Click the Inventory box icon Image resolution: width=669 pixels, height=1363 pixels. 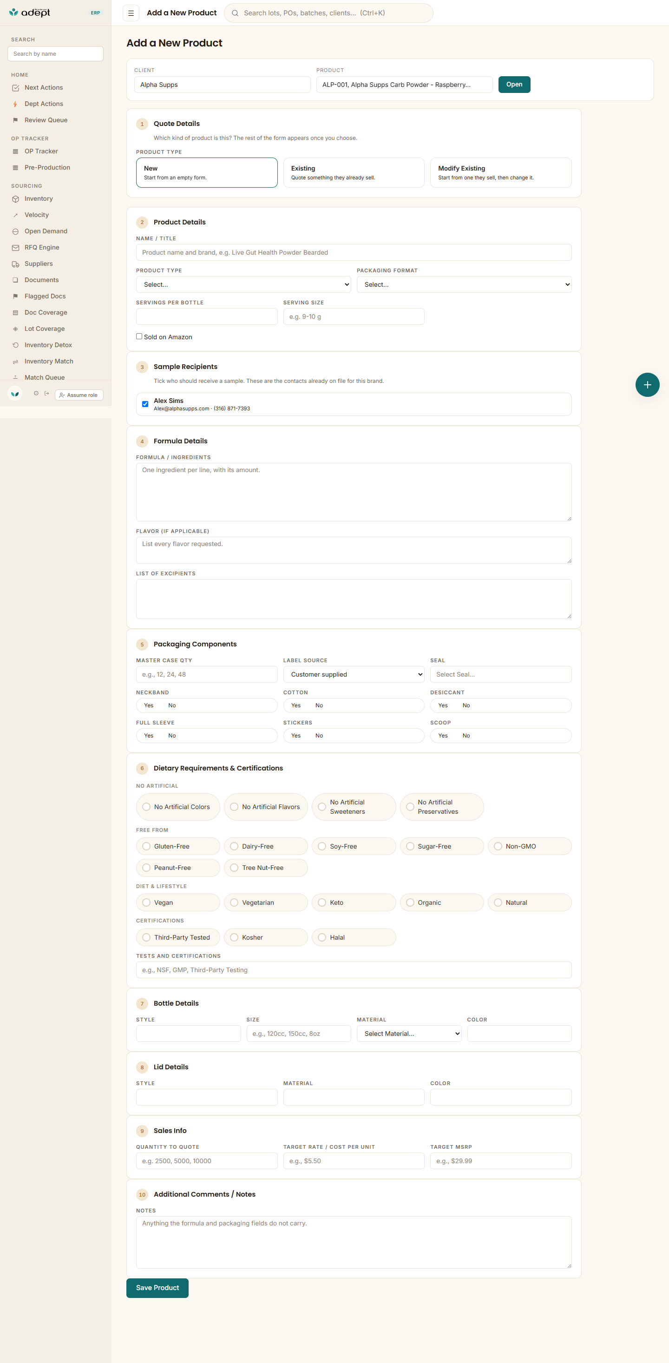click(x=15, y=199)
